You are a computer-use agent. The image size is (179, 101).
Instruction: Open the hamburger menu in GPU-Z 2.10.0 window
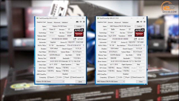click(x=145, y=22)
